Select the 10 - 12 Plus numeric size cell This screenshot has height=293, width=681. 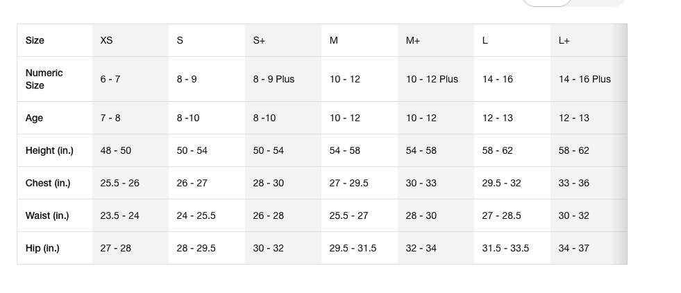tap(432, 80)
